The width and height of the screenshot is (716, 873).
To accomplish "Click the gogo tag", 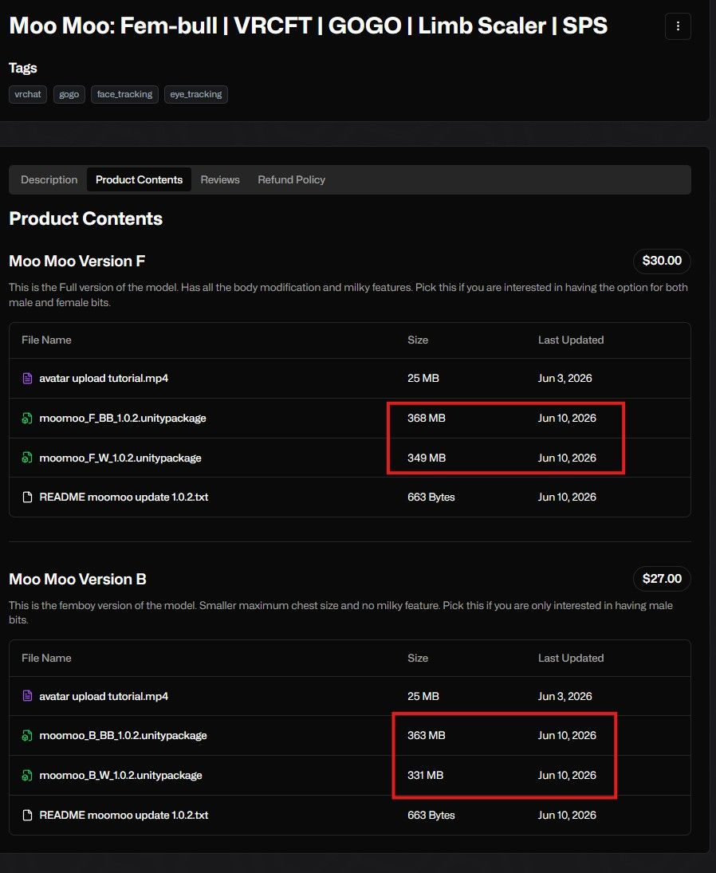I will tap(69, 94).
